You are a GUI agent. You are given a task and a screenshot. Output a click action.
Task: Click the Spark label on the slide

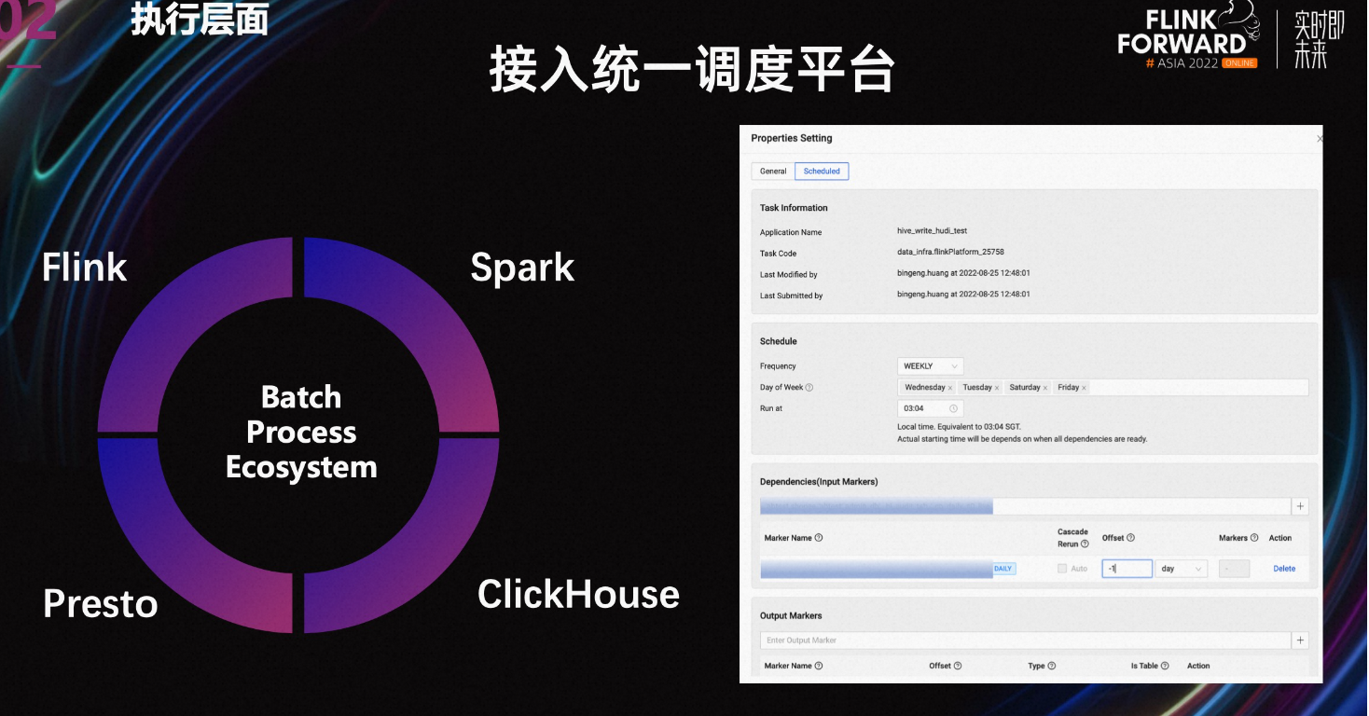point(522,268)
